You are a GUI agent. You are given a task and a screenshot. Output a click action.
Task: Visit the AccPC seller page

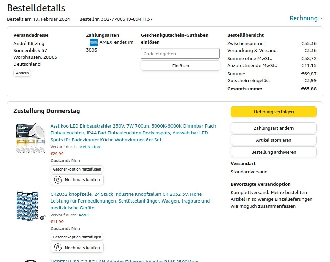point(84,215)
